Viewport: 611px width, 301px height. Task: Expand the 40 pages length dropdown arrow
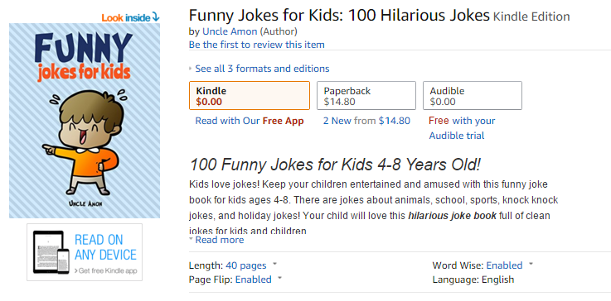274,264
